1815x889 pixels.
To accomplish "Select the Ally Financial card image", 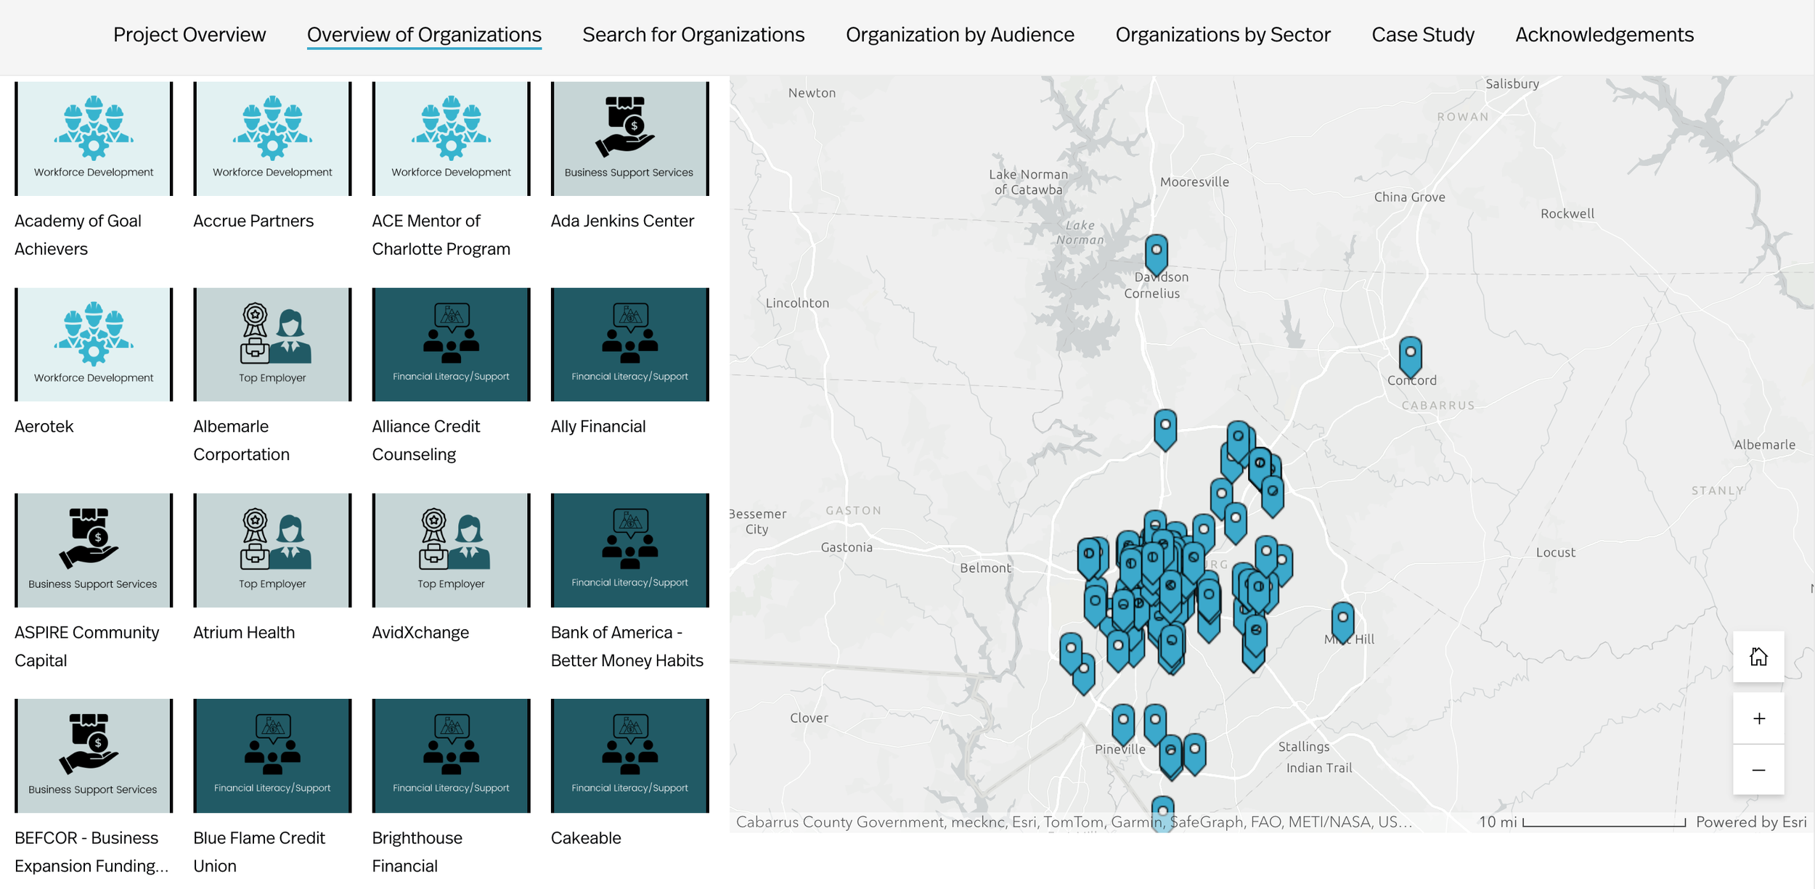I will 629,345.
